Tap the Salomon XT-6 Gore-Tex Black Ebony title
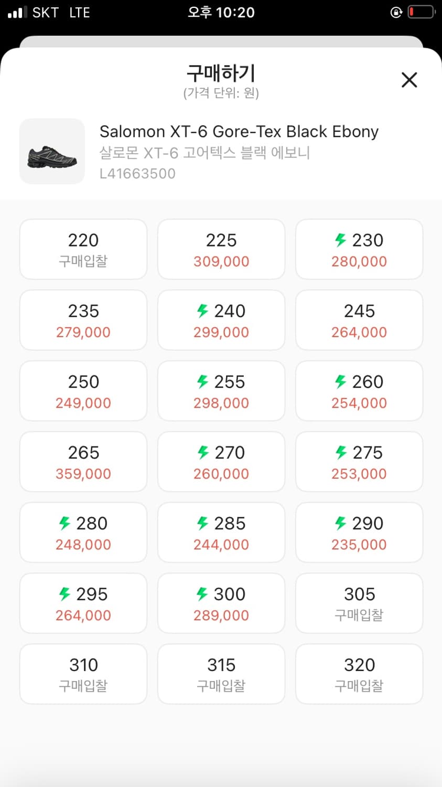 point(239,131)
